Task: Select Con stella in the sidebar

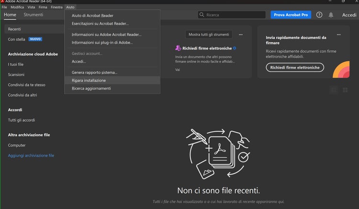Action: point(17,39)
